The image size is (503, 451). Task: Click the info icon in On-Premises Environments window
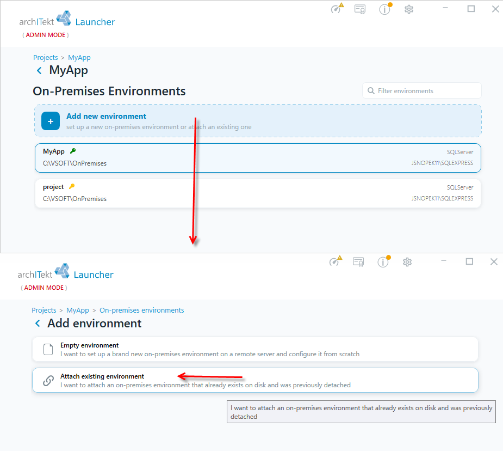coord(385,9)
